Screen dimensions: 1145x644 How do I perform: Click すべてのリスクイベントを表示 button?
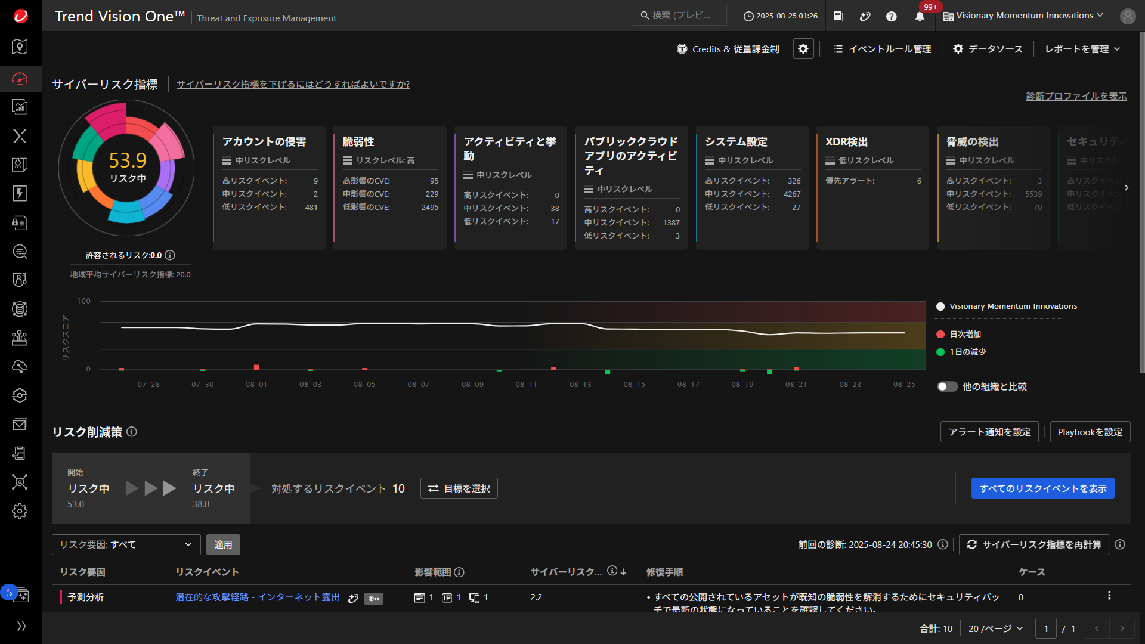point(1042,488)
